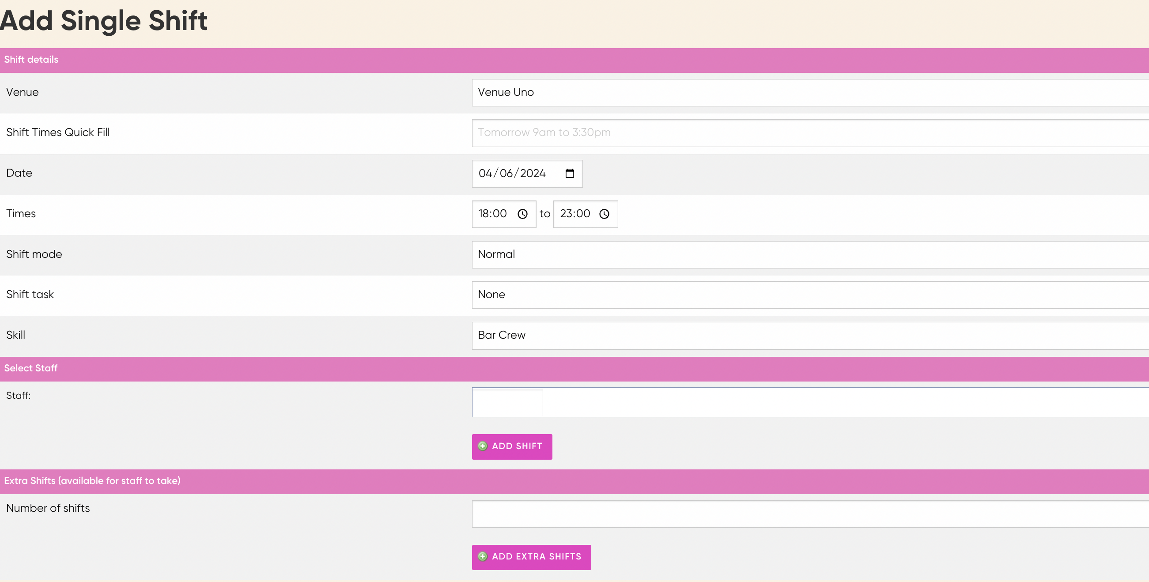The width and height of the screenshot is (1149, 582).
Task: Open the Skill dropdown showing Bar Crew
Action: click(810, 335)
